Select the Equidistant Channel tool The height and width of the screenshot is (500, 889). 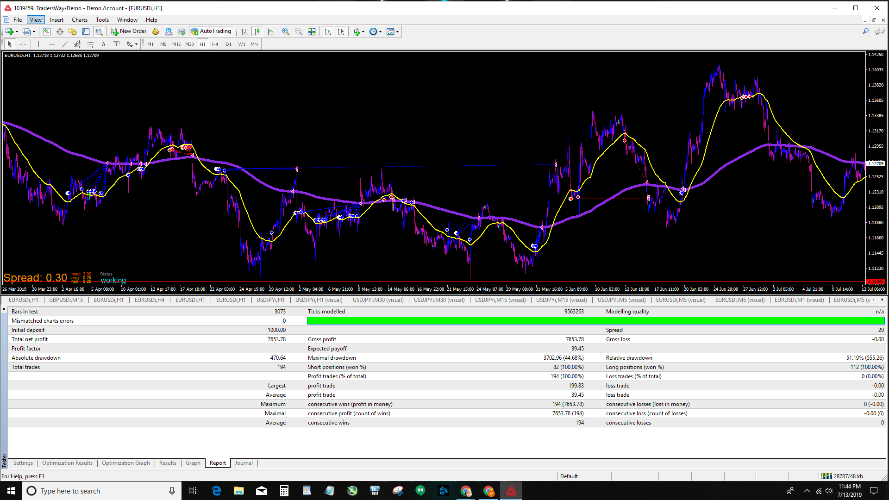[77, 44]
